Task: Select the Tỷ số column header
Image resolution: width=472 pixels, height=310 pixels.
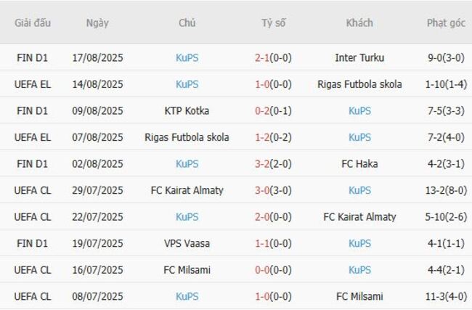Action: pyautogui.click(x=273, y=23)
